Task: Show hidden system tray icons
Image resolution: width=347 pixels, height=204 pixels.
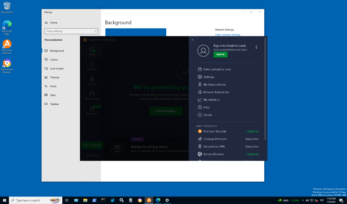Action: (303, 201)
